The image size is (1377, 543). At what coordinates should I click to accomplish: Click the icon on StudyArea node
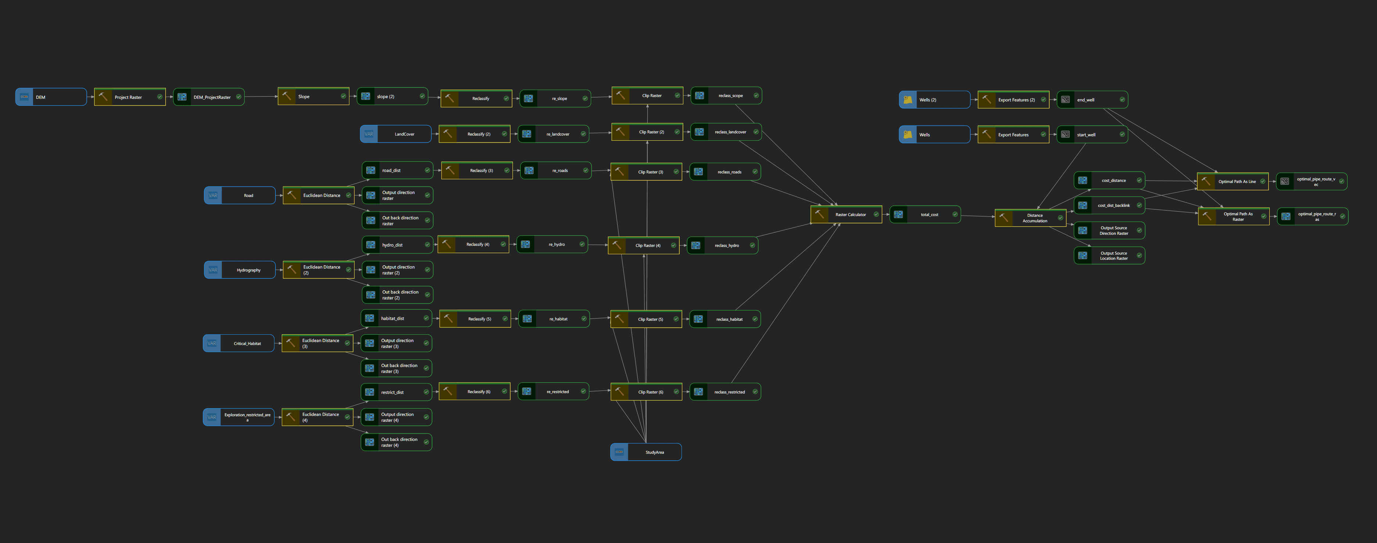click(619, 452)
